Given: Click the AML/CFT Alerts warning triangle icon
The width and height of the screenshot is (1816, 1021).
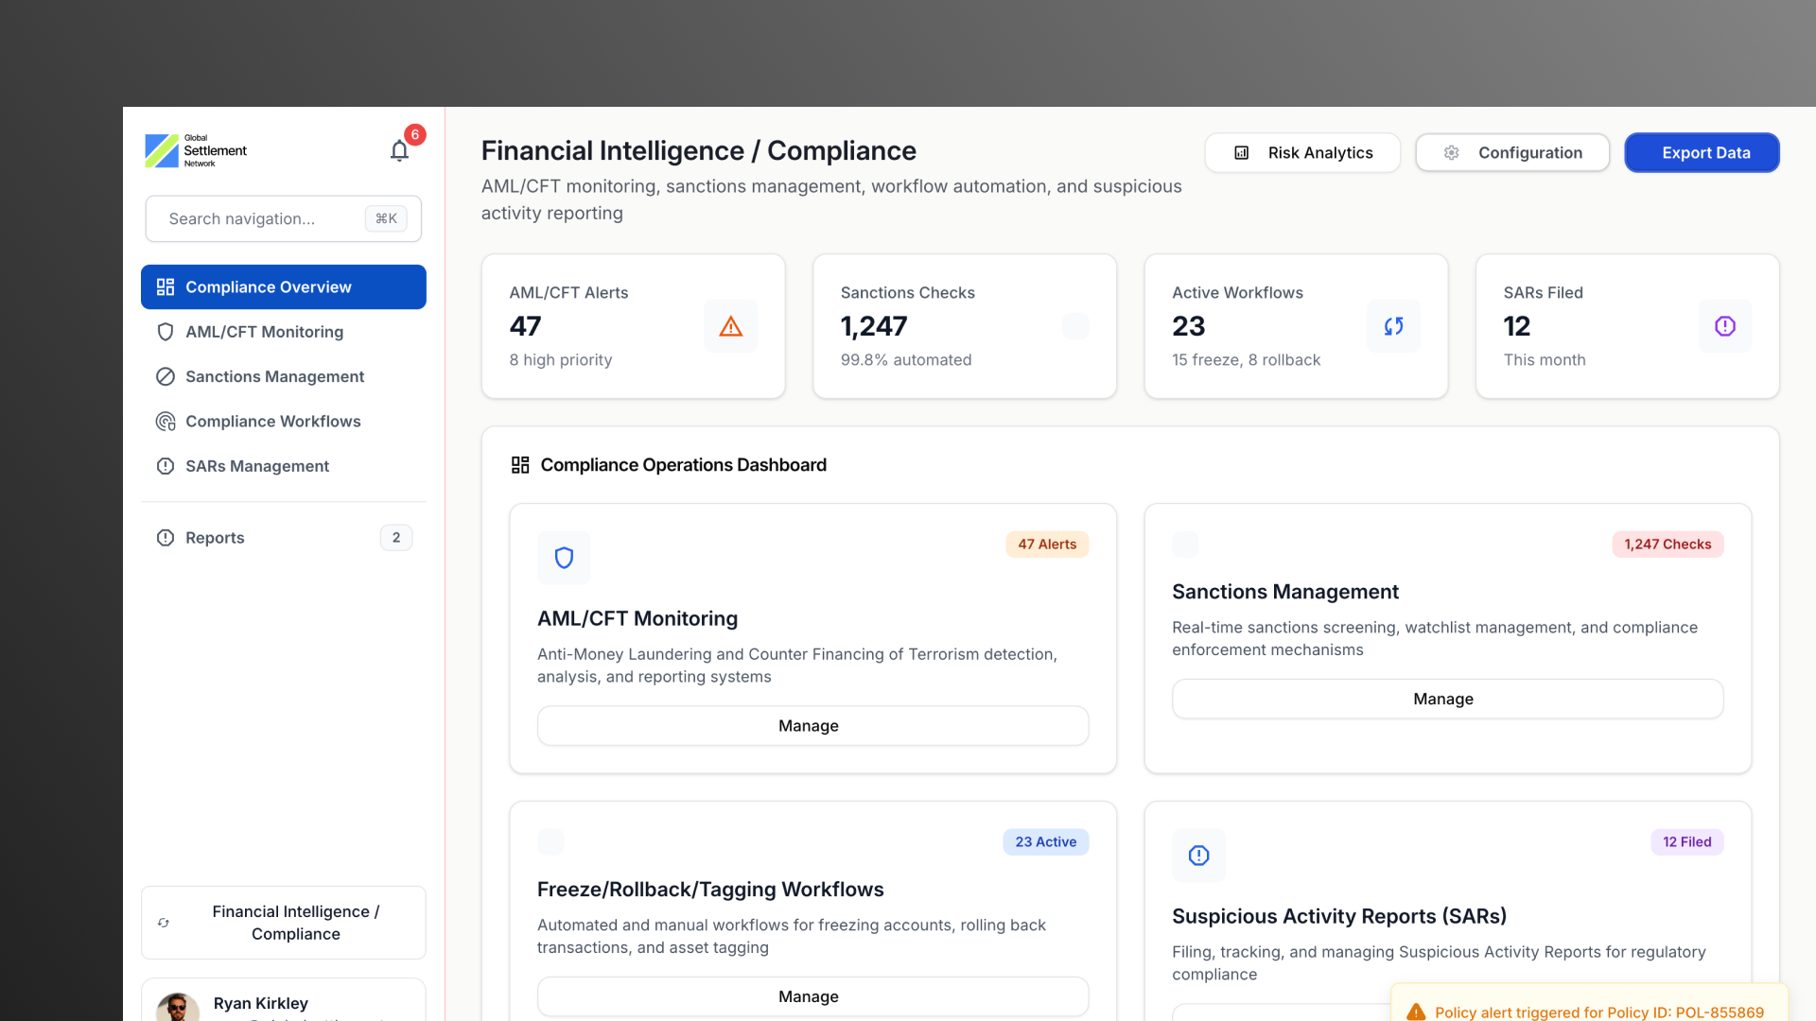Looking at the screenshot, I should pyautogui.click(x=730, y=326).
